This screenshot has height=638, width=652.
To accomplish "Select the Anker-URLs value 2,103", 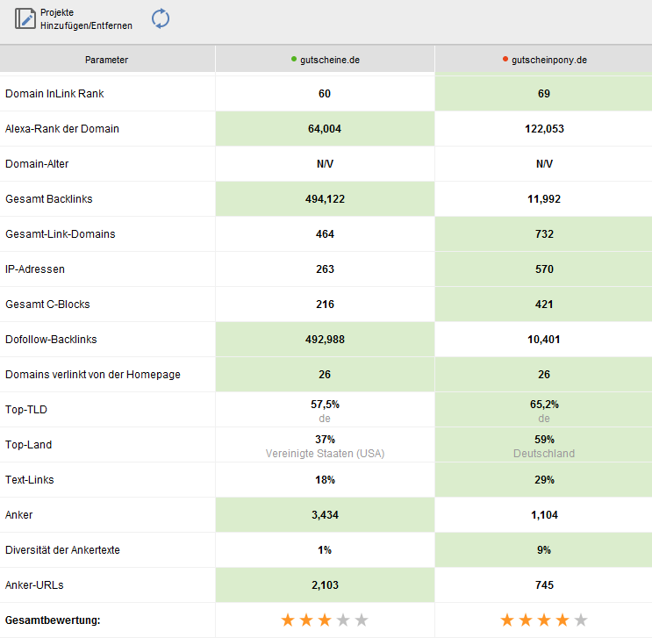I will coord(325,585).
